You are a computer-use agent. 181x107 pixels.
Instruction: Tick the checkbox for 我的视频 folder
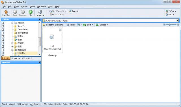(x=3, y=50)
